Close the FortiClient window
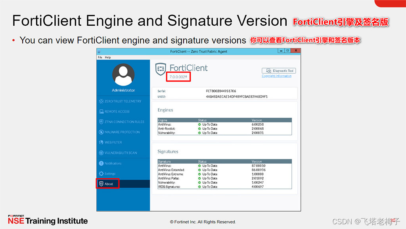The image size is (406, 229). [296, 51]
